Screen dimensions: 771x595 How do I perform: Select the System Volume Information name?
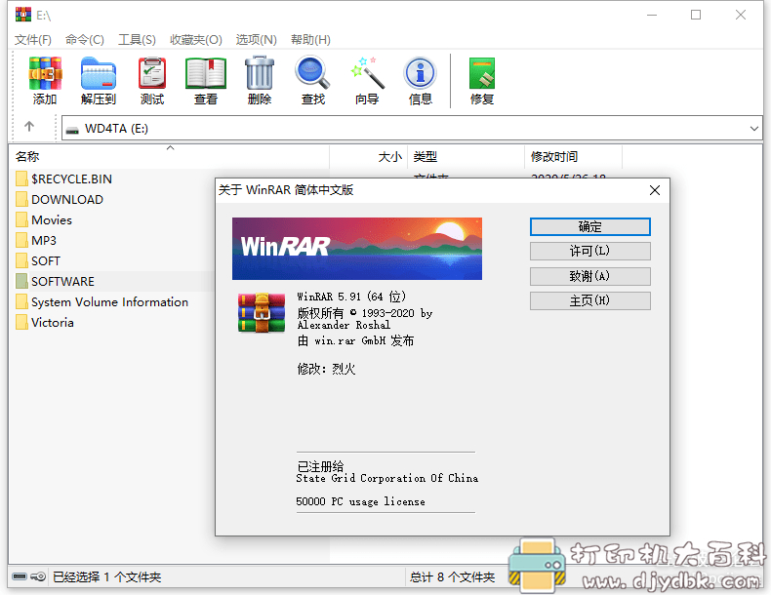click(x=109, y=302)
